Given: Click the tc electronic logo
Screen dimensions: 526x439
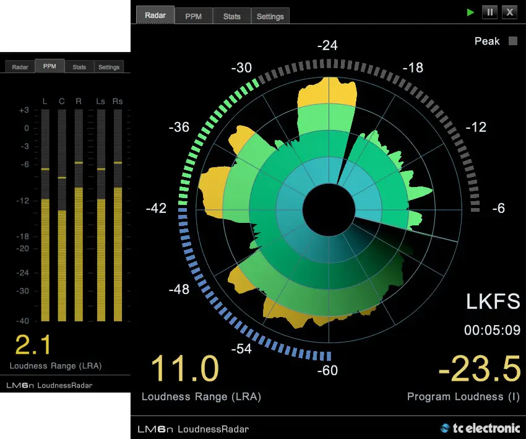Looking at the screenshot, I should pyautogui.click(x=480, y=428).
